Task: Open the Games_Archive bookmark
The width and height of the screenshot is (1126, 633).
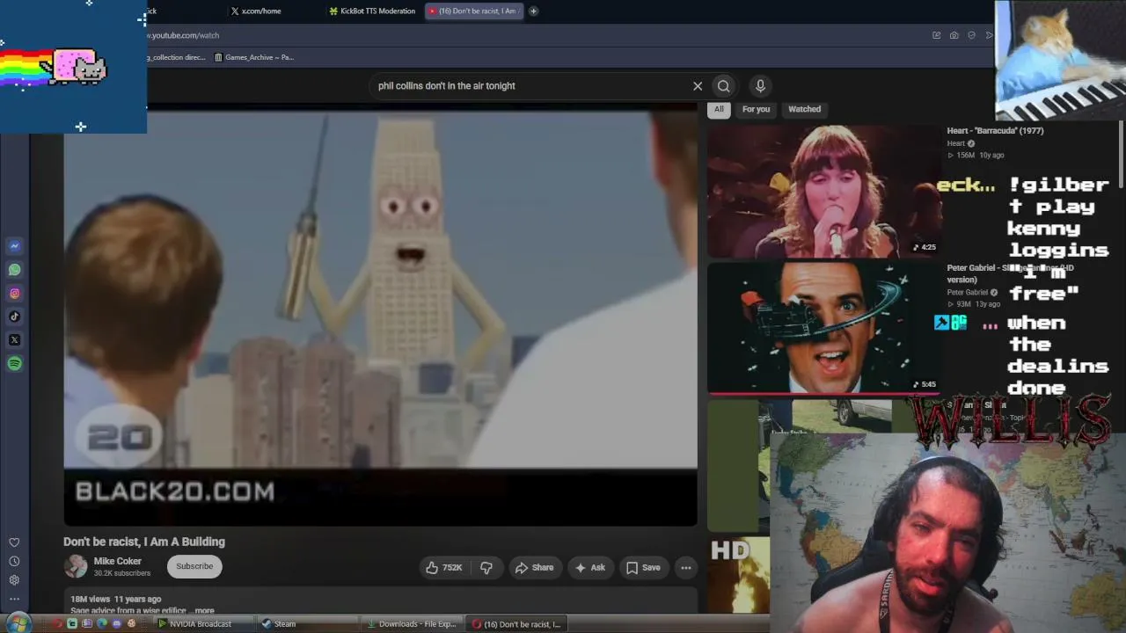Action: (254, 57)
